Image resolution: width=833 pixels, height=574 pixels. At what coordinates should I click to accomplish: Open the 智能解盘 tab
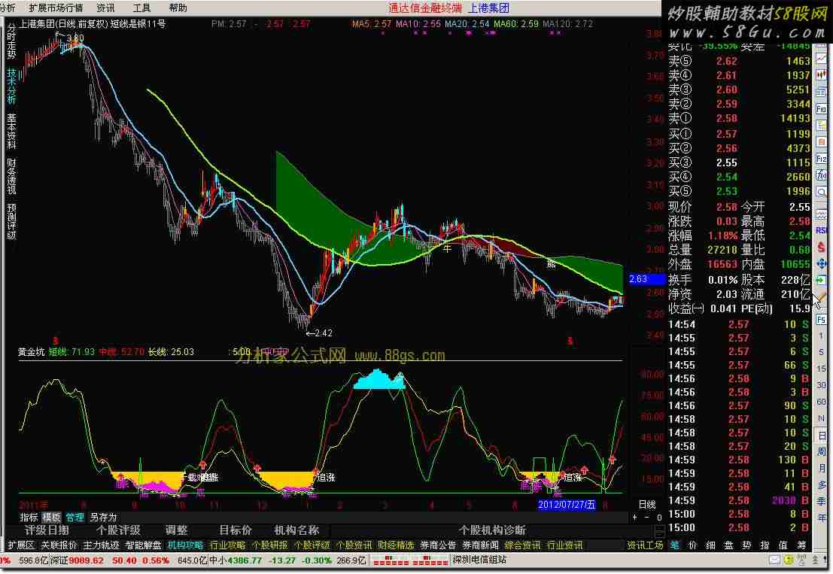click(144, 545)
